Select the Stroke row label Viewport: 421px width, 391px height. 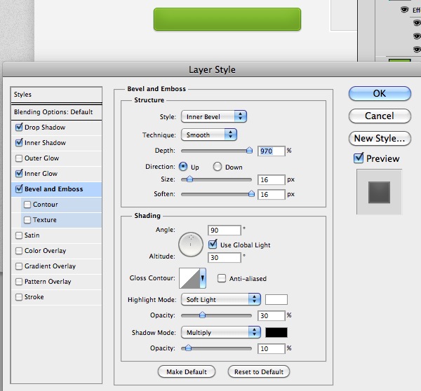point(34,297)
